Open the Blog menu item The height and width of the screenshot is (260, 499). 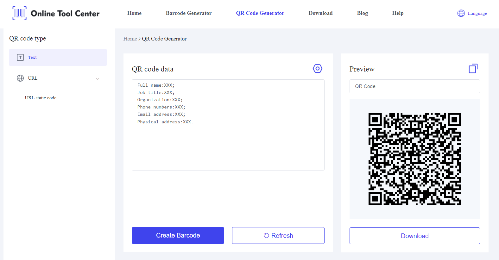point(362,13)
